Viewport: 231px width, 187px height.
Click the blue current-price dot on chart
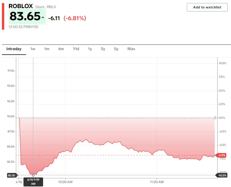coord(215,155)
